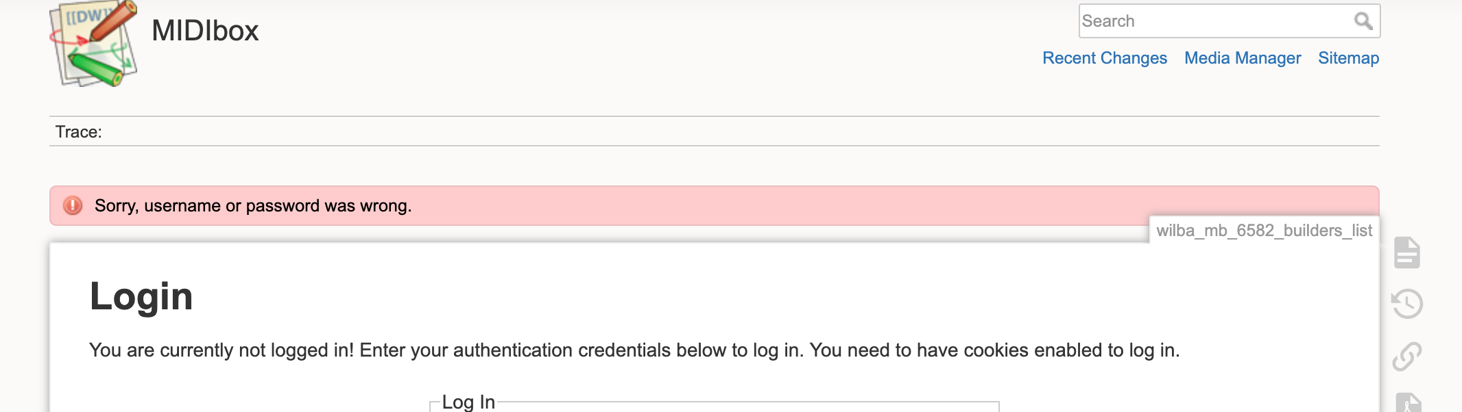Click the Trace breadcrumb bar empty area
This screenshot has height=412, width=1462.
[686, 132]
